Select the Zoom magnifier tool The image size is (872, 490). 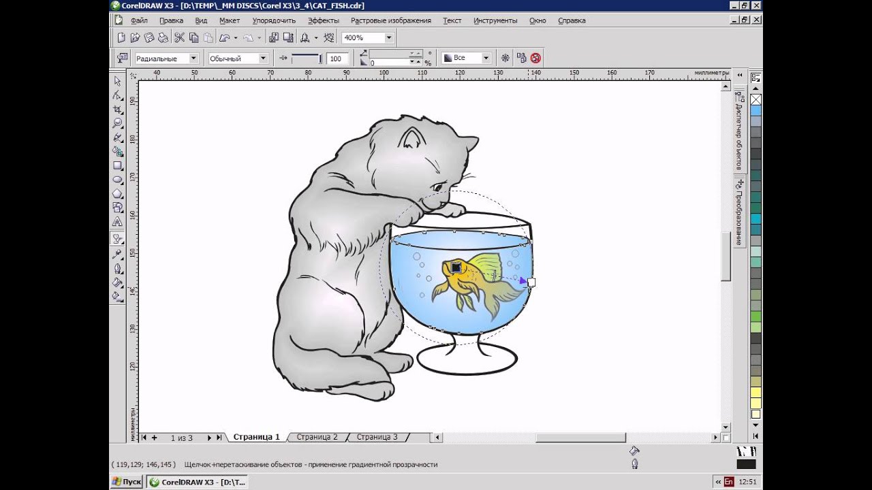(117, 123)
